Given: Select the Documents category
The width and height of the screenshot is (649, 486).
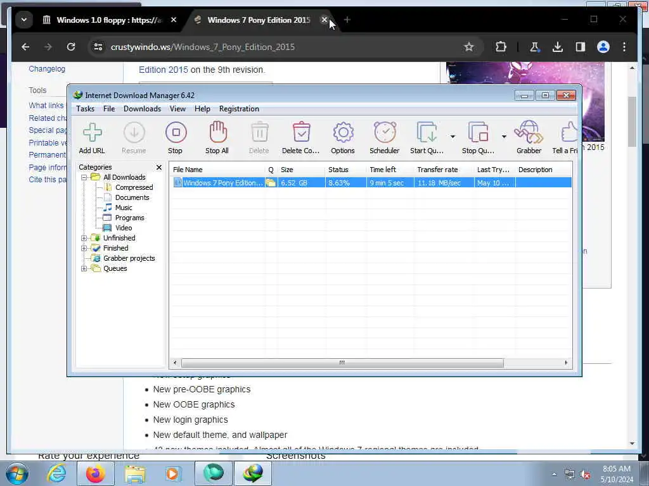Looking at the screenshot, I should (x=132, y=197).
